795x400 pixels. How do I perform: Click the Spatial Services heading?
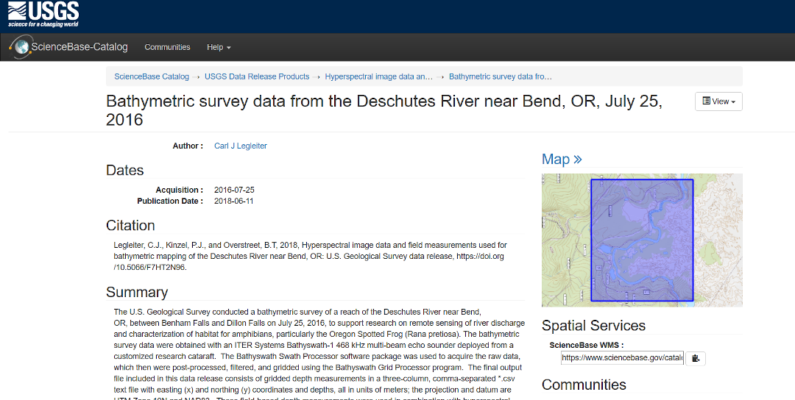coord(594,326)
